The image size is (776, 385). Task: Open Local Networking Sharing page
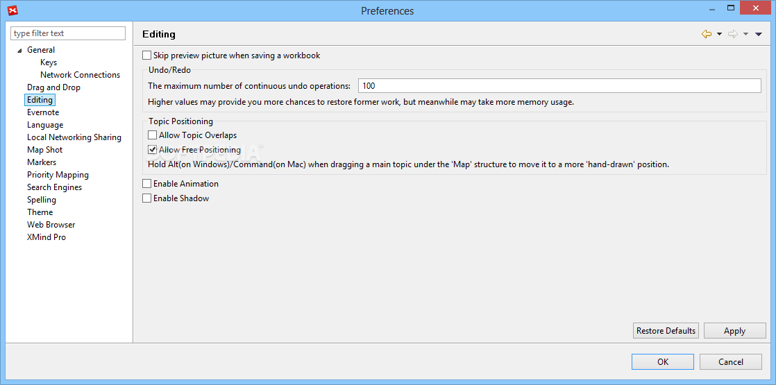tap(74, 137)
